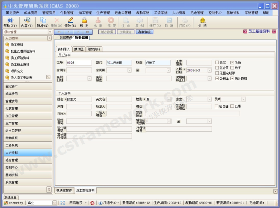Click the 锁定 padlock icon

[84, 20]
